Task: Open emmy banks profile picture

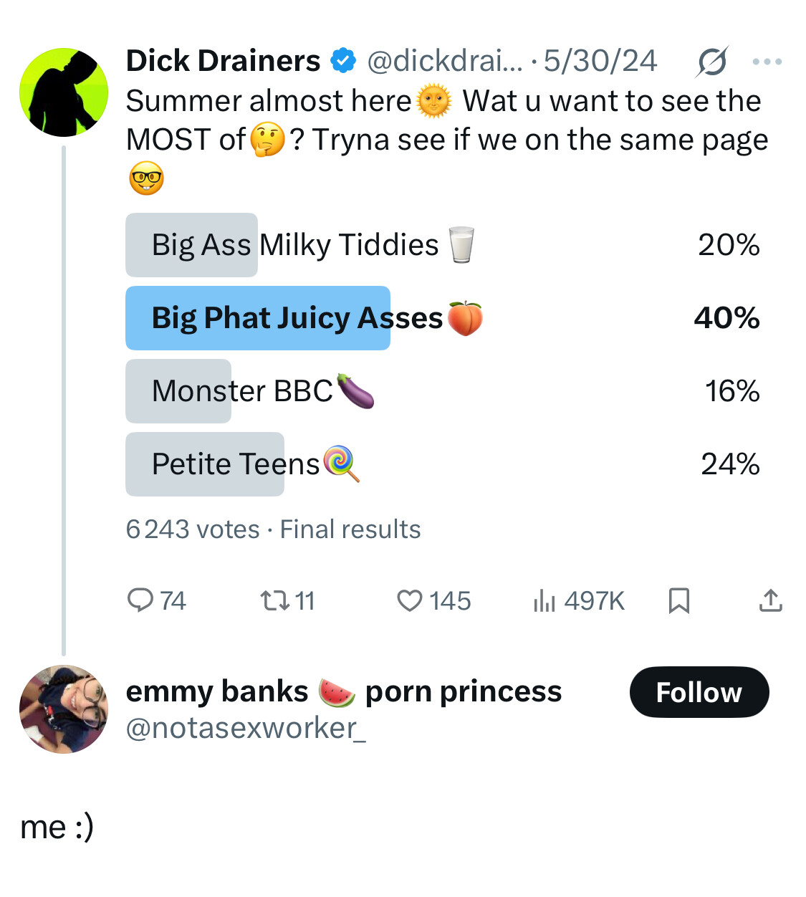Action: 64,709
